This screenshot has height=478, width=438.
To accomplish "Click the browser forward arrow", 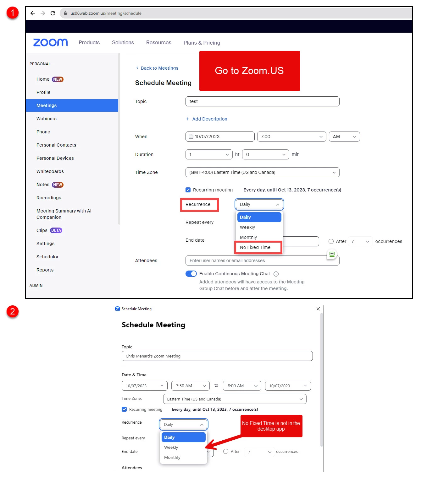I will [x=43, y=13].
